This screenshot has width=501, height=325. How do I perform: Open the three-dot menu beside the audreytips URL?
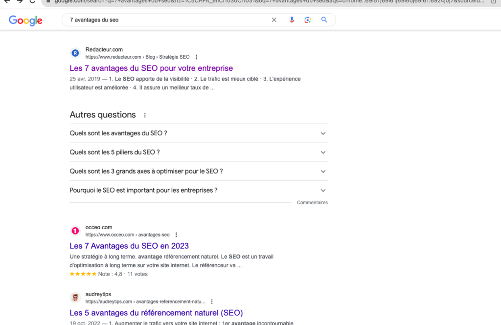pos(211,302)
